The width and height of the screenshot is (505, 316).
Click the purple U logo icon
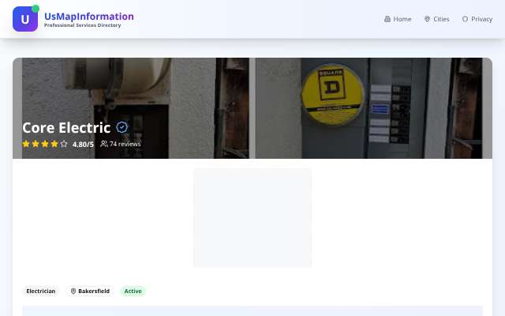(x=25, y=19)
